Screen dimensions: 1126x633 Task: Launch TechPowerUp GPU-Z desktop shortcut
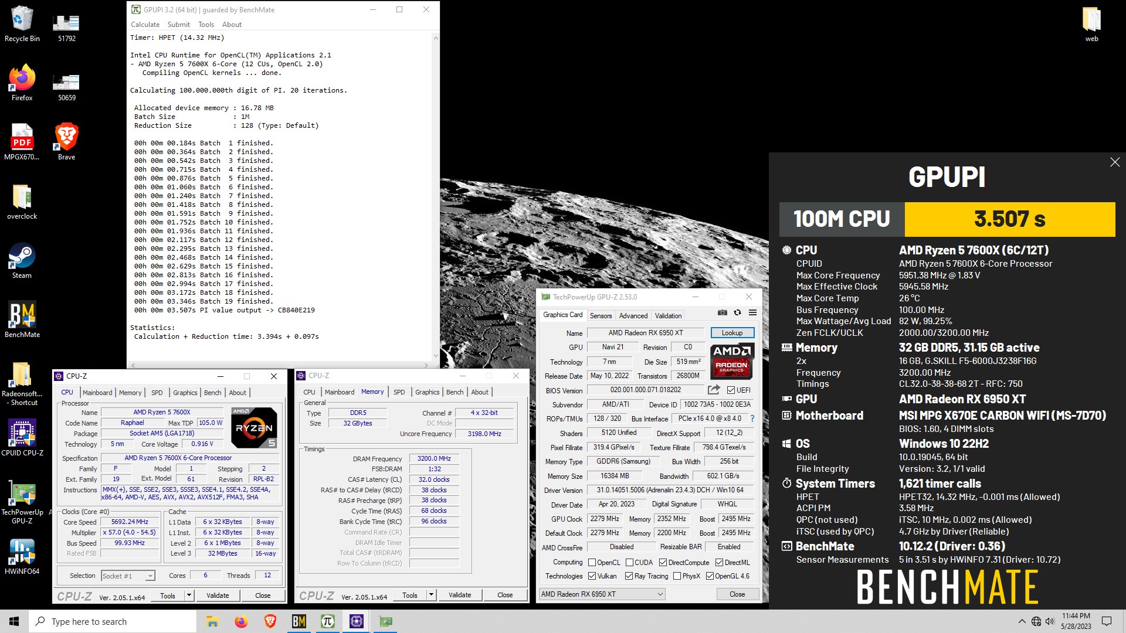22,502
